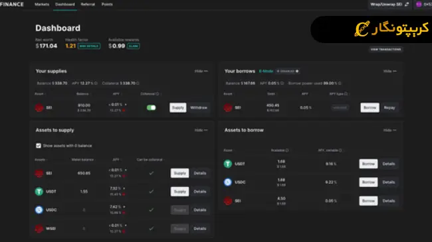Open Risk Details beside health factor

89,46
